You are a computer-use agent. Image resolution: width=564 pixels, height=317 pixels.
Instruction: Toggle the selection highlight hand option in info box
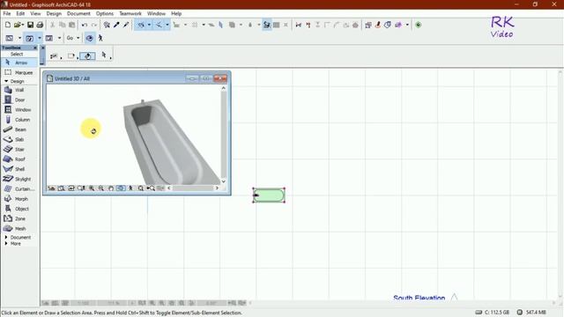point(87,56)
